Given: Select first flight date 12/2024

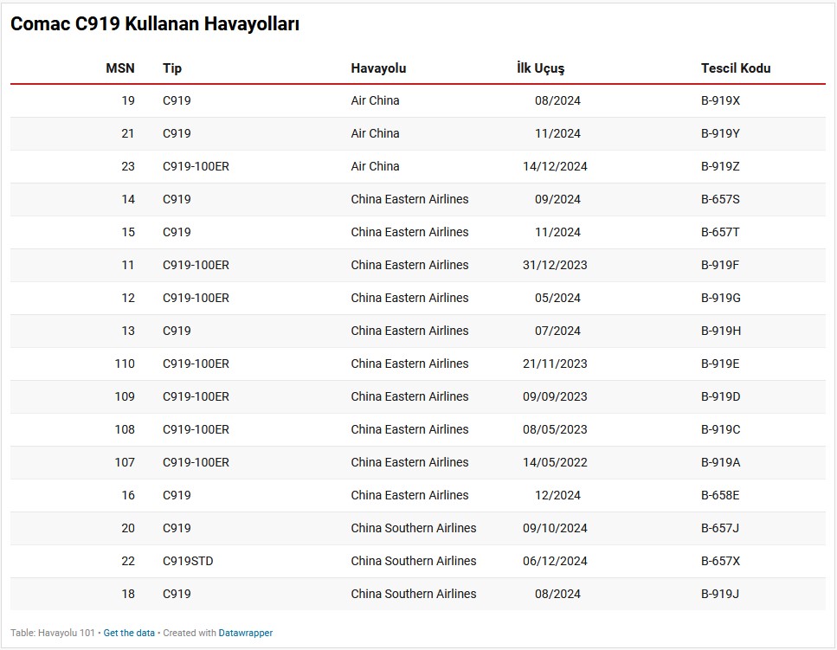Looking at the screenshot, I should [x=557, y=495].
